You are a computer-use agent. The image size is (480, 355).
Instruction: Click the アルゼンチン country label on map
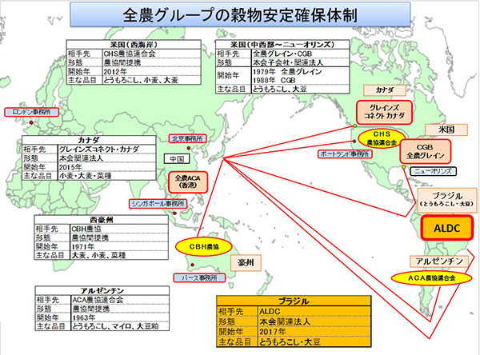point(439,261)
